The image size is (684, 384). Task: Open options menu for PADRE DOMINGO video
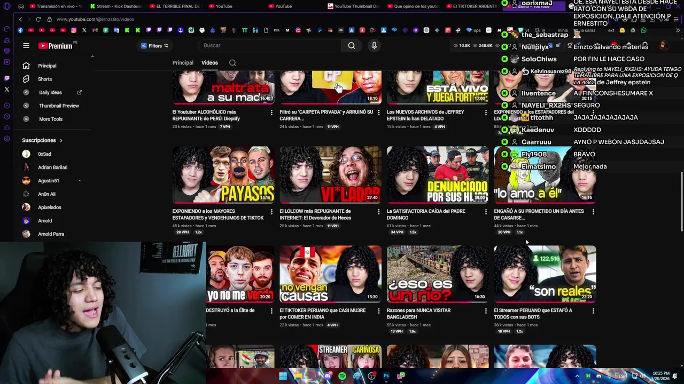tap(486, 212)
